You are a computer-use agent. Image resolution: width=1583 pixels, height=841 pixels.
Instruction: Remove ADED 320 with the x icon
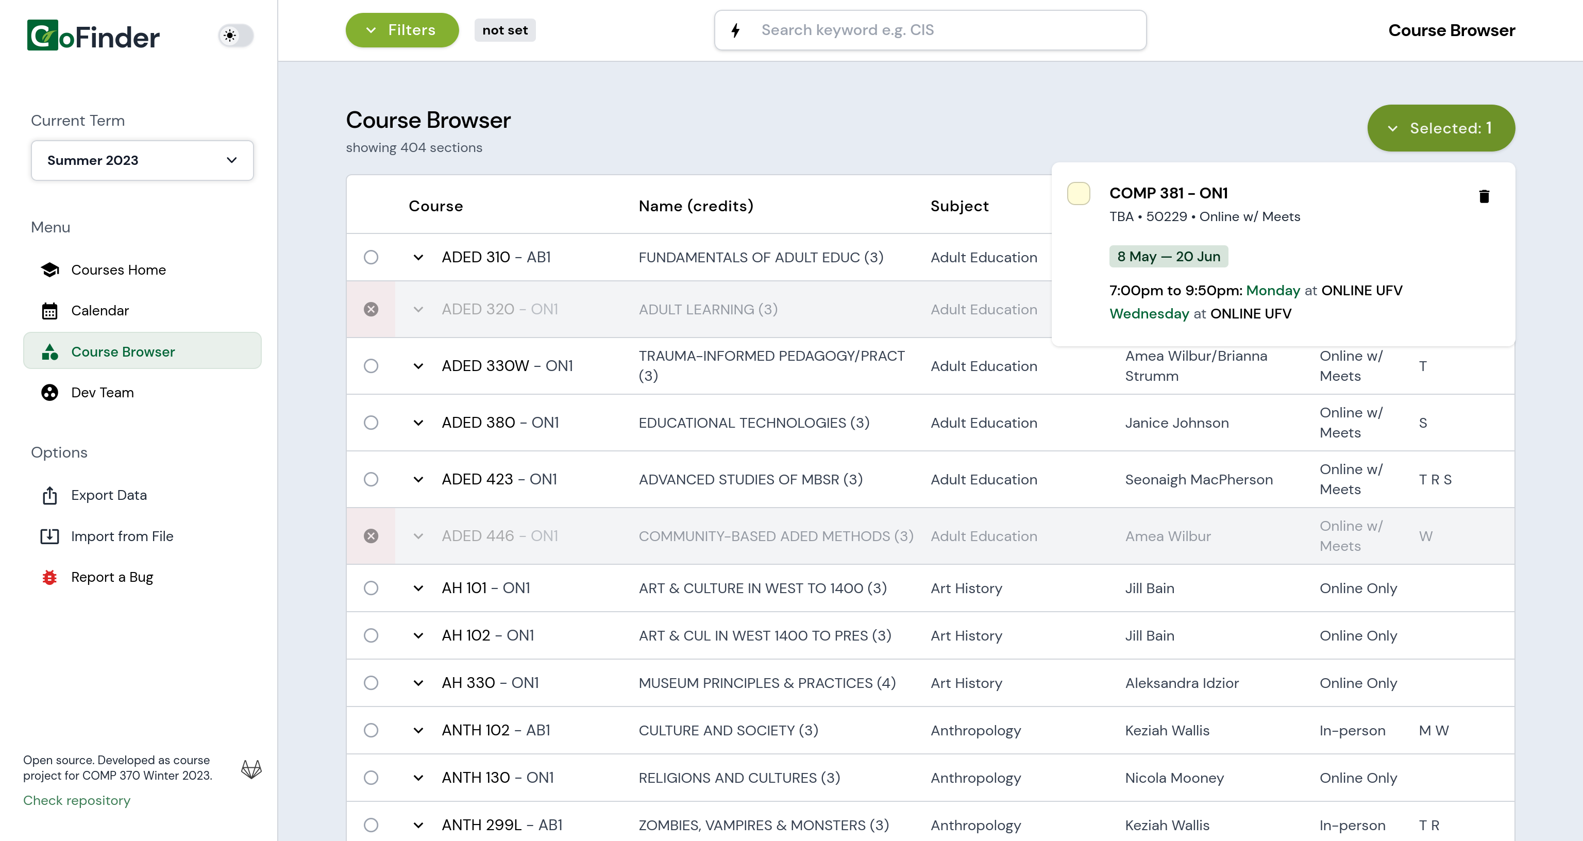(x=371, y=309)
